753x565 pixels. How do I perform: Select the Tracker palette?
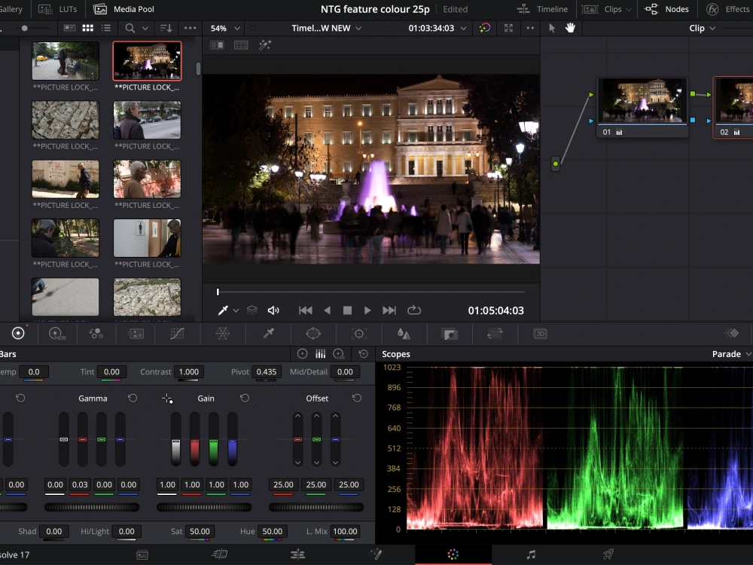[359, 334]
